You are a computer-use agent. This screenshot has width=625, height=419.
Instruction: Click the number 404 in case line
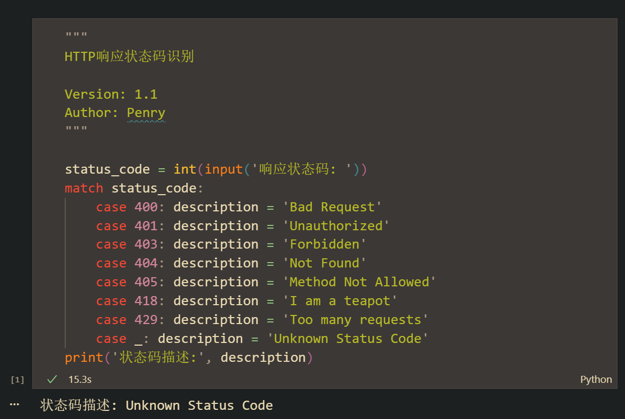[x=146, y=263]
